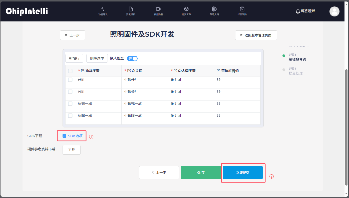Click the 新增行 button
Image resolution: width=349 pixels, height=198 pixels.
tap(74, 58)
